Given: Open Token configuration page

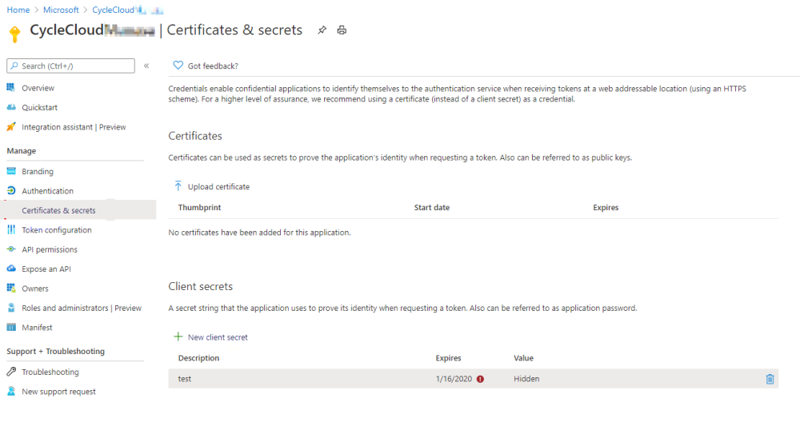Looking at the screenshot, I should click(56, 230).
